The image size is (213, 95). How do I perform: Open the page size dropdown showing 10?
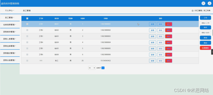tap(92, 68)
